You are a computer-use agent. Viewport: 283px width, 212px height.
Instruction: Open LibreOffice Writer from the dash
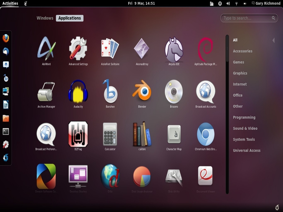tap(6, 105)
